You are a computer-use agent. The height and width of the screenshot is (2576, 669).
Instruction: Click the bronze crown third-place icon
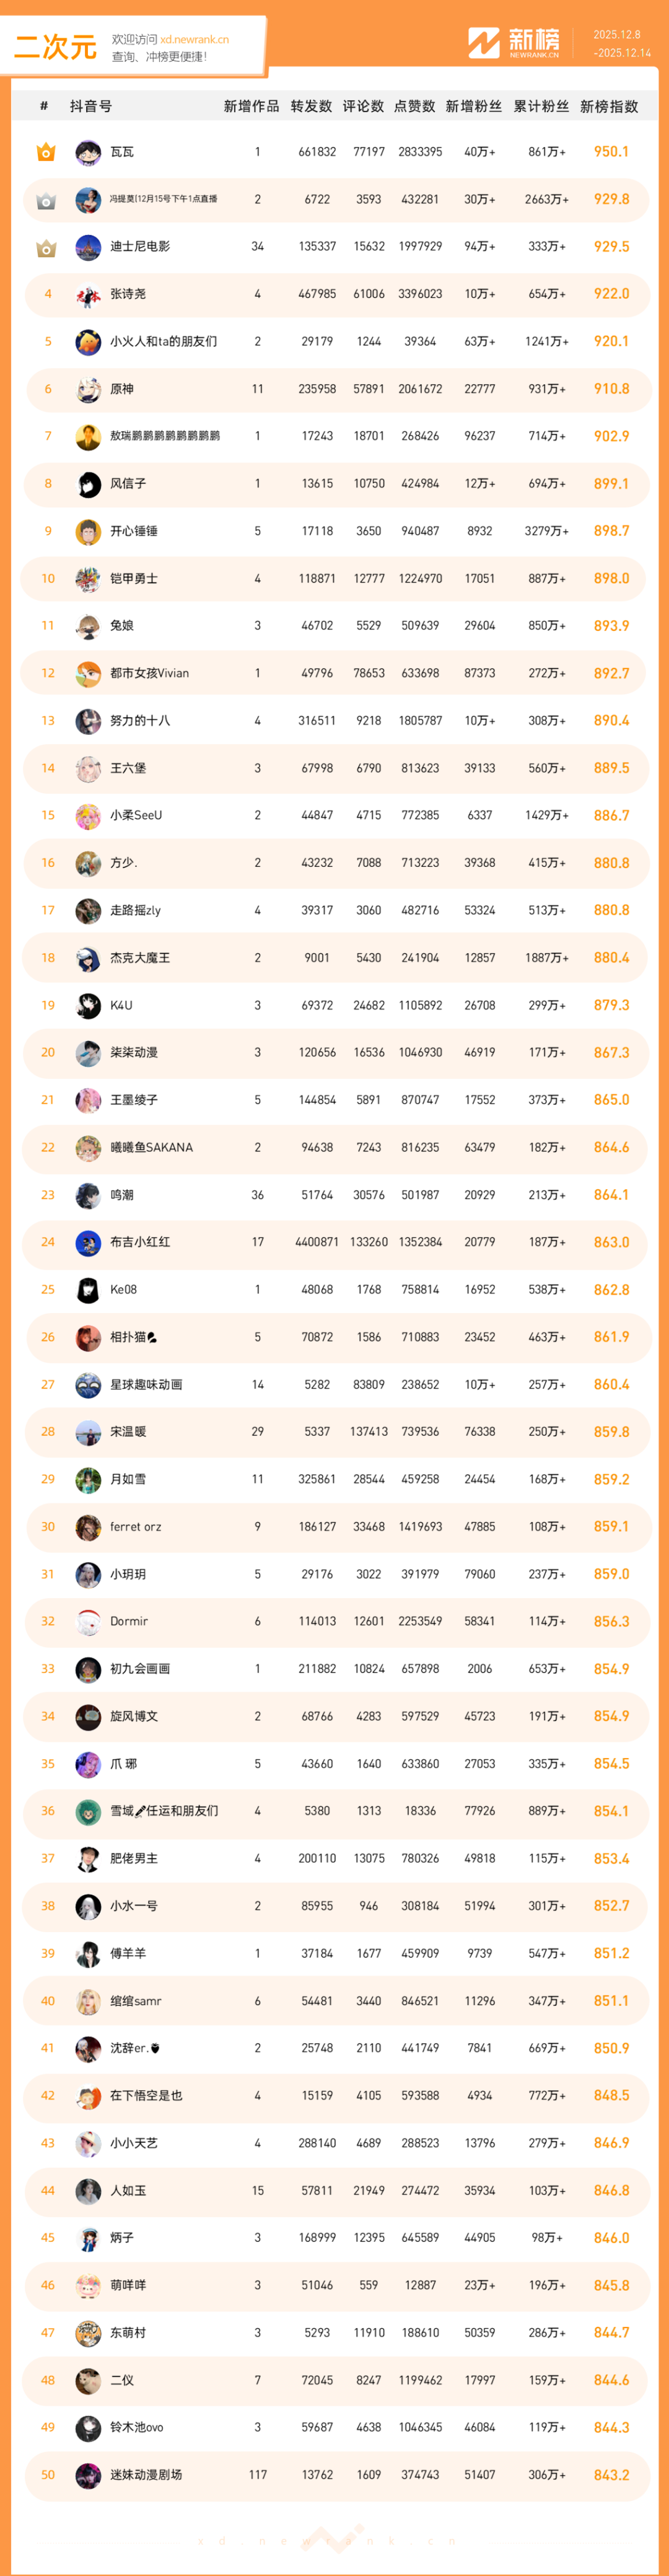[46, 247]
